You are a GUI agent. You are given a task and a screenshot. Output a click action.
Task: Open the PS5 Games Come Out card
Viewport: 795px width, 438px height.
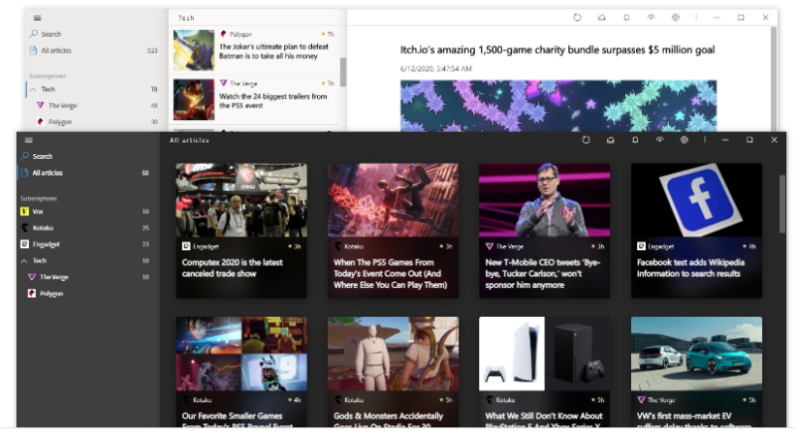click(x=393, y=230)
